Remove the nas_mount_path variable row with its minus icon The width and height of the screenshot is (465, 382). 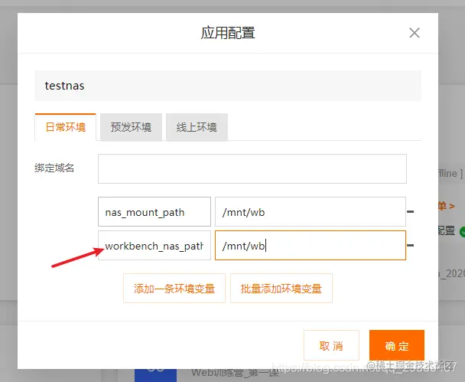(x=411, y=211)
